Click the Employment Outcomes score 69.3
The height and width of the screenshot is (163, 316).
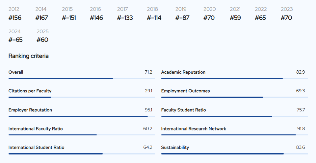(301, 91)
